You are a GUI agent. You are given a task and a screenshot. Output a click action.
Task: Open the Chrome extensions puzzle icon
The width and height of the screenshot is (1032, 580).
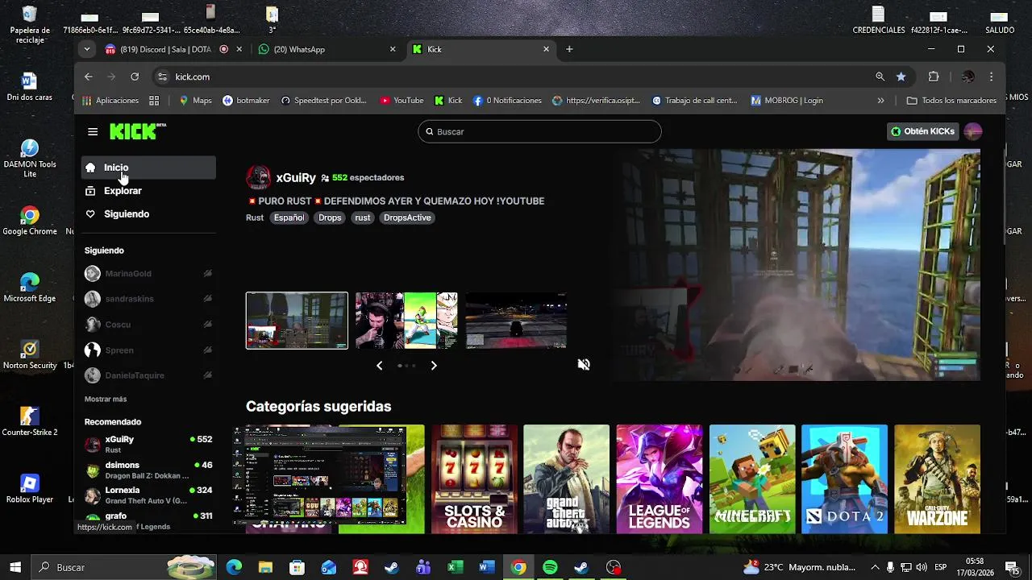coord(934,77)
